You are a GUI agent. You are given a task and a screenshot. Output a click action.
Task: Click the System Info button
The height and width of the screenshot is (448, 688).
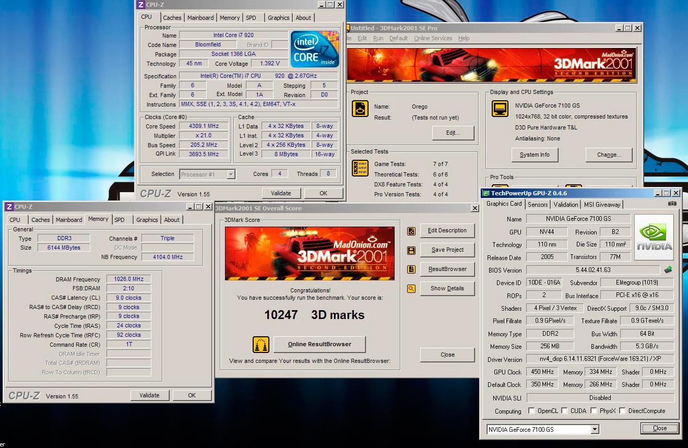tap(535, 155)
